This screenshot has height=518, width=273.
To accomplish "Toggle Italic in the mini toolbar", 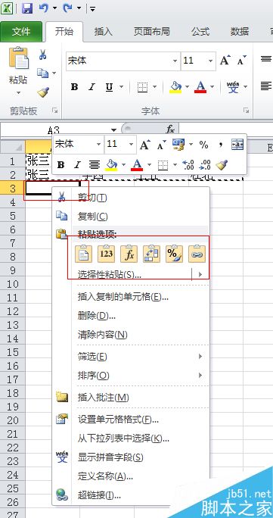I will pyautogui.click(x=77, y=164).
